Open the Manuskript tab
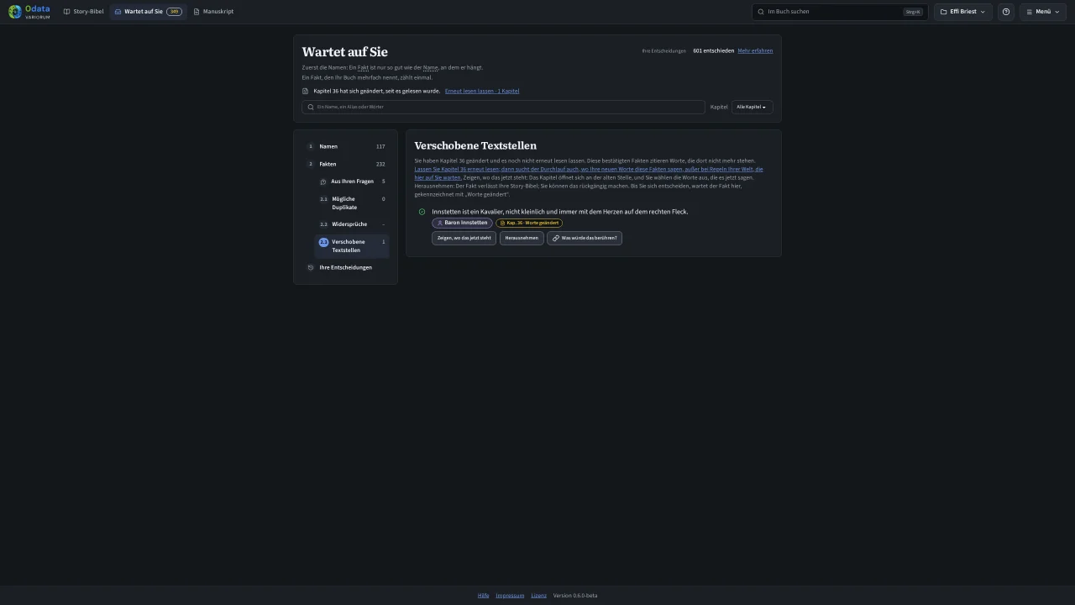This screenshot has height=605, width=1075. [213, 12]
